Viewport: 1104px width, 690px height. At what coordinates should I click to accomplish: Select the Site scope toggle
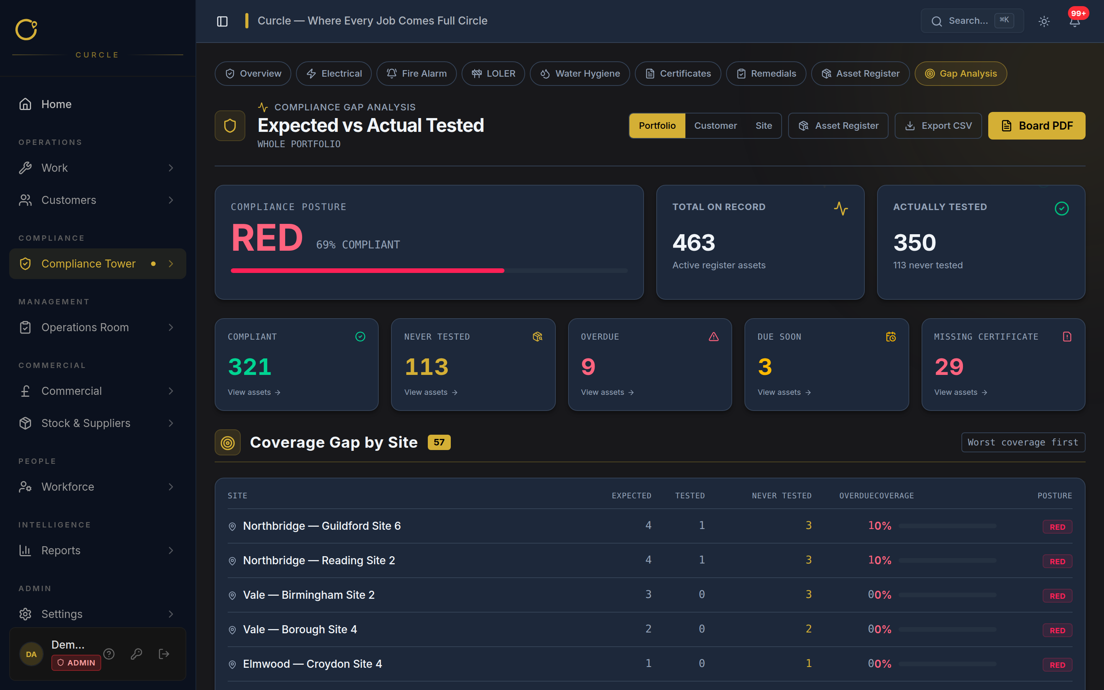click(x=764, y=125)
